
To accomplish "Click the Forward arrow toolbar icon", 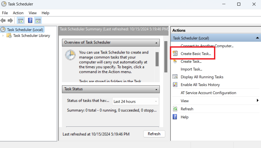I will [10, 20].
